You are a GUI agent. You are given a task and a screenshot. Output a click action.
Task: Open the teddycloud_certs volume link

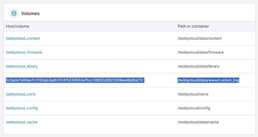tap(21, 94)
